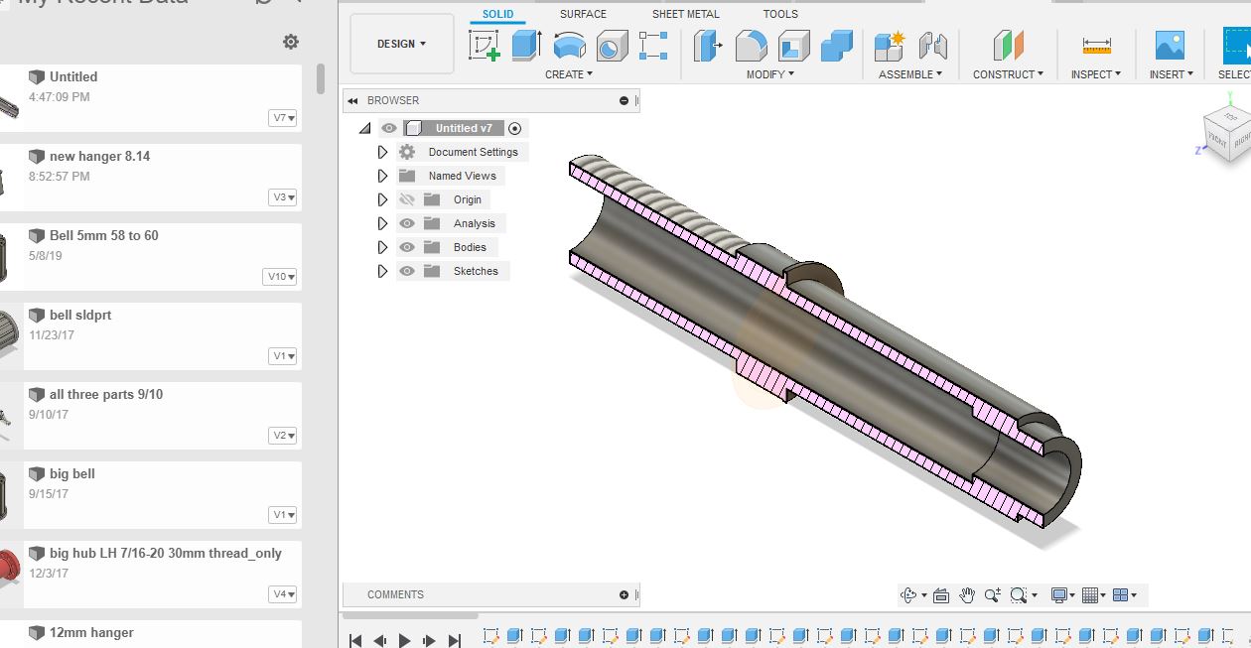The image size is (1251, 648).
Task: Minimize the Browser panel with minus icon
Action: [x=624, y=100]
